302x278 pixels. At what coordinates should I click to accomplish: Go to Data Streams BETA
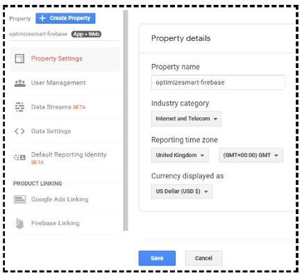point(65,107)
